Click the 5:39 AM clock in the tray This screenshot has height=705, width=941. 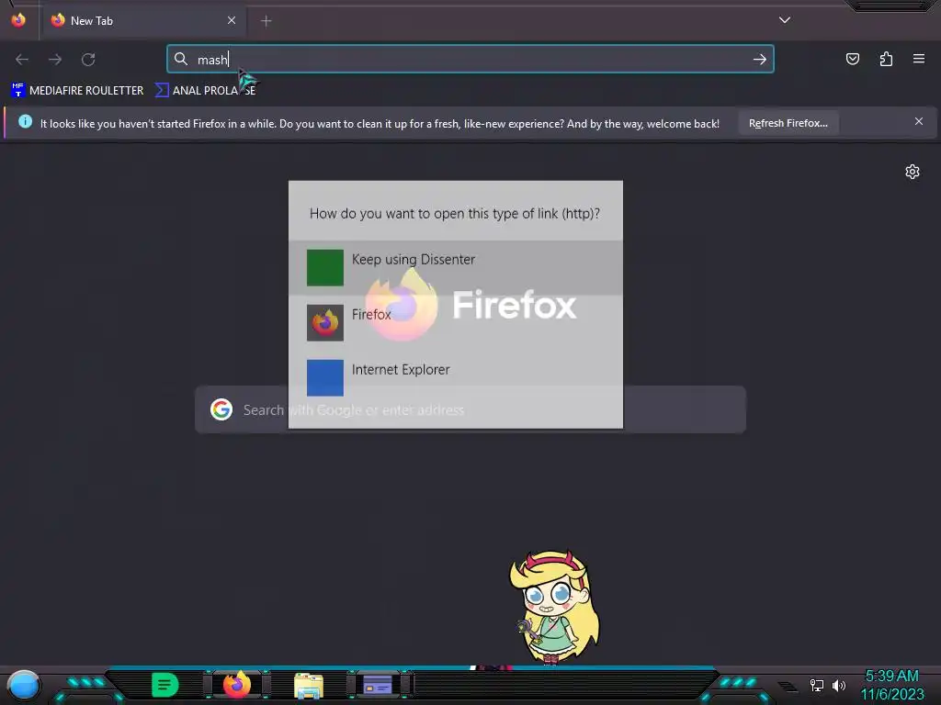coord(891,677)
